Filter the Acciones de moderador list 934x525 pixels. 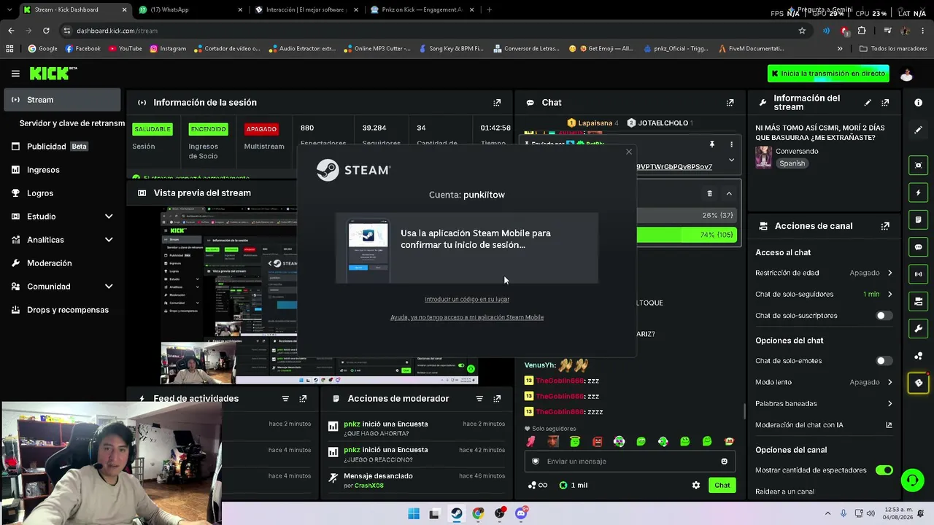point(479,399)
